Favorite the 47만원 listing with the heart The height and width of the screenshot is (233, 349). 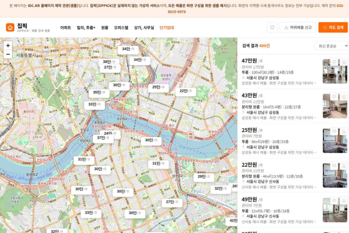click(x=334, y=62)
